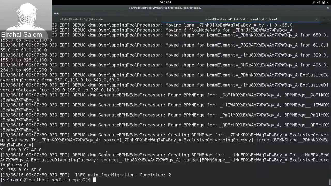Open the clock showing Fri 09:07

click(x=165, y=2)
